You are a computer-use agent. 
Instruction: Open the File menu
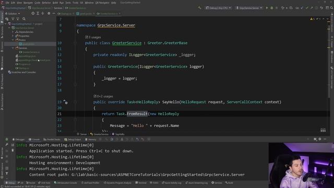click(7, 3)
